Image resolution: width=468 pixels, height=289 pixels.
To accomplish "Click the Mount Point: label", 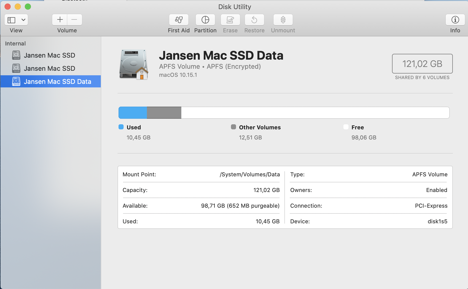I will click(x=139, y=174).
